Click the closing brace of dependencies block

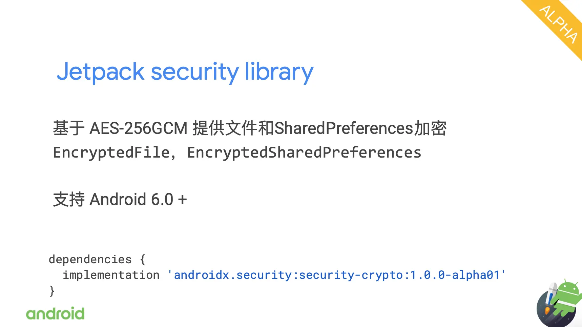52,291
